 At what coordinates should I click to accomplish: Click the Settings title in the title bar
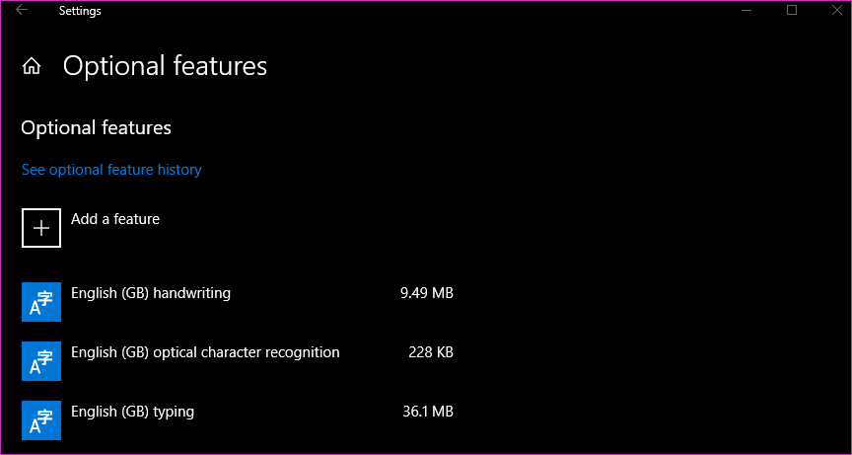click(80, 11)
